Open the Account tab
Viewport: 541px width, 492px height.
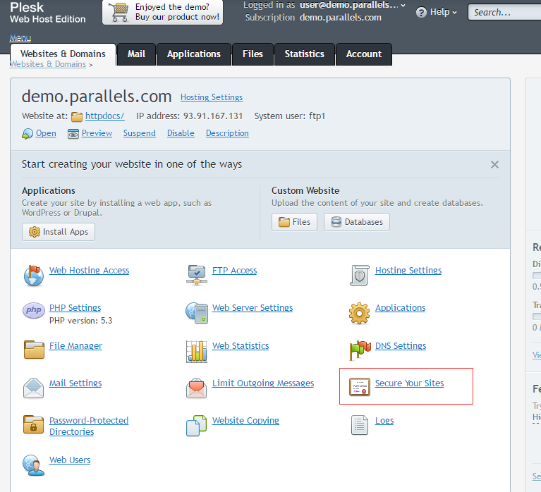coord(364,54)
